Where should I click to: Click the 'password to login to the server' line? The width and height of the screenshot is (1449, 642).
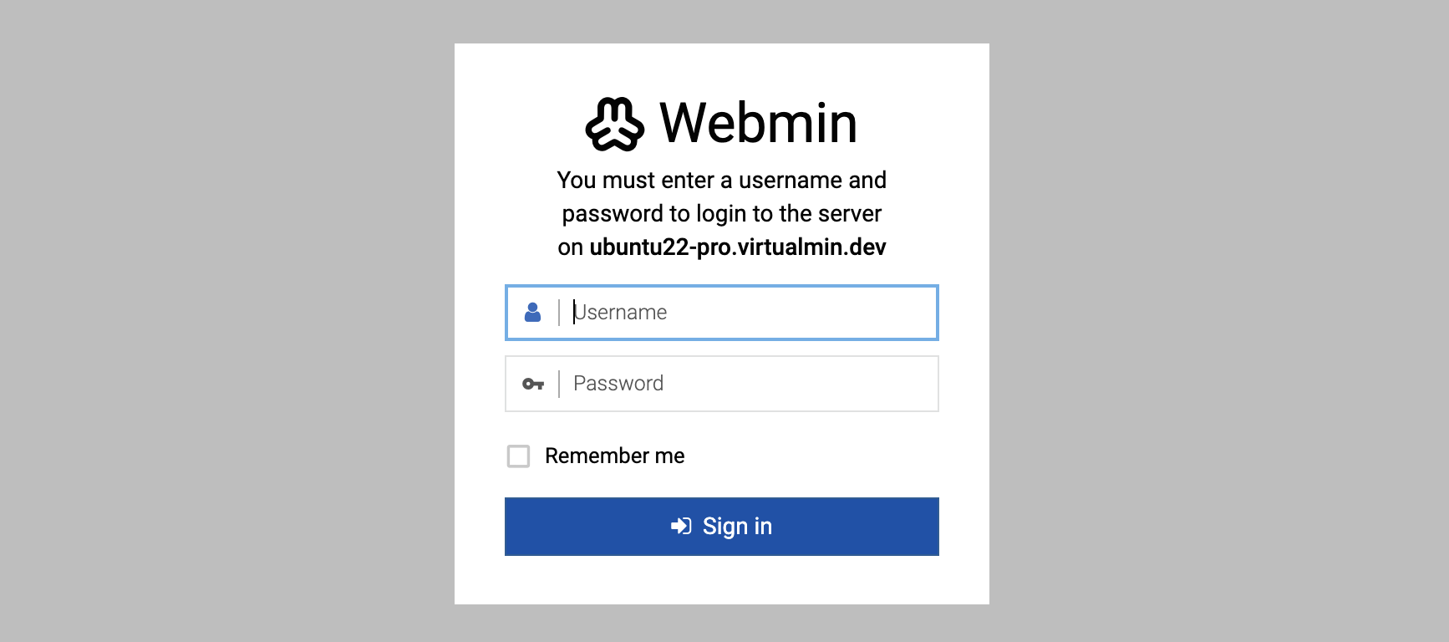click(x=722, y=214)
